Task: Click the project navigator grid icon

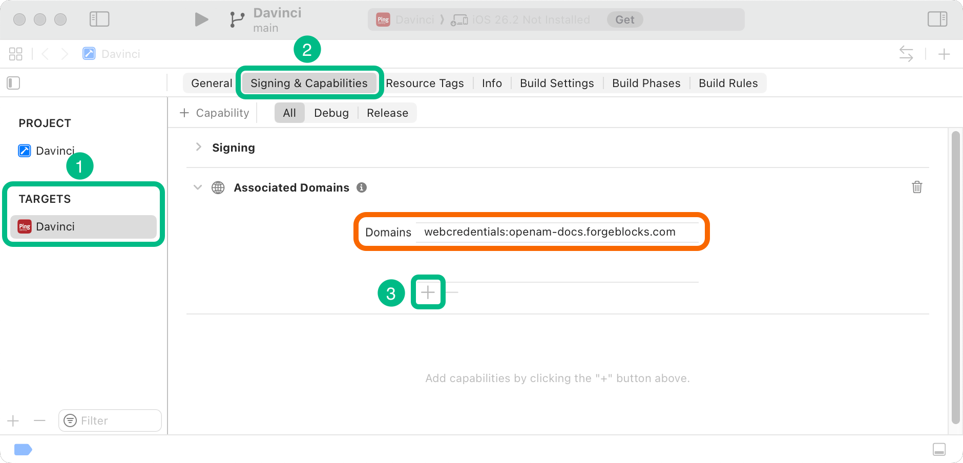Action: click(15, 53)
